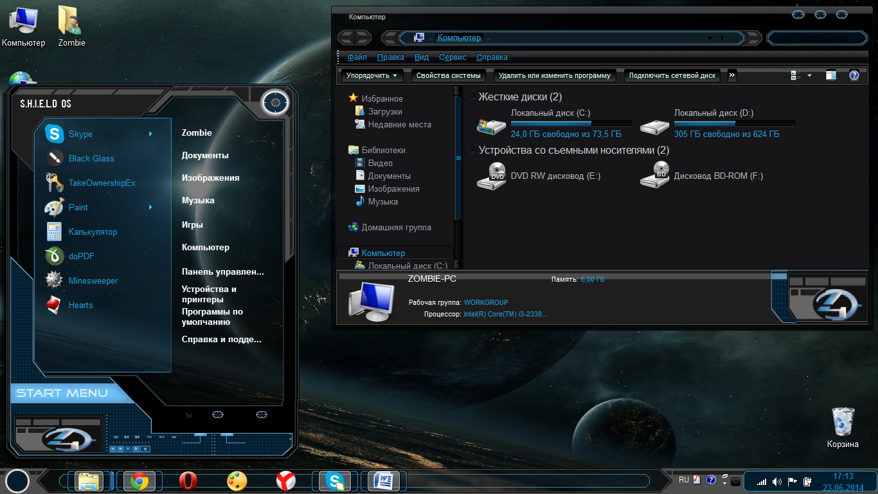Open Программы по умолчанию
Screen dimensions: 878x494
(212, 316)
